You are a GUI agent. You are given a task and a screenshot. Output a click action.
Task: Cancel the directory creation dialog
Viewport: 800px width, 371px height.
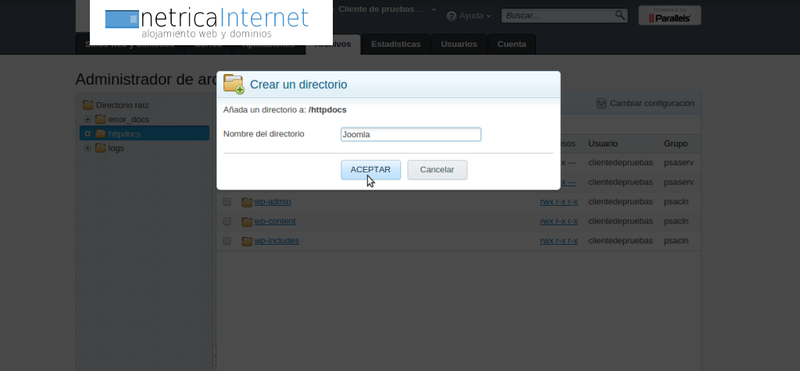(x=437, y=170)
